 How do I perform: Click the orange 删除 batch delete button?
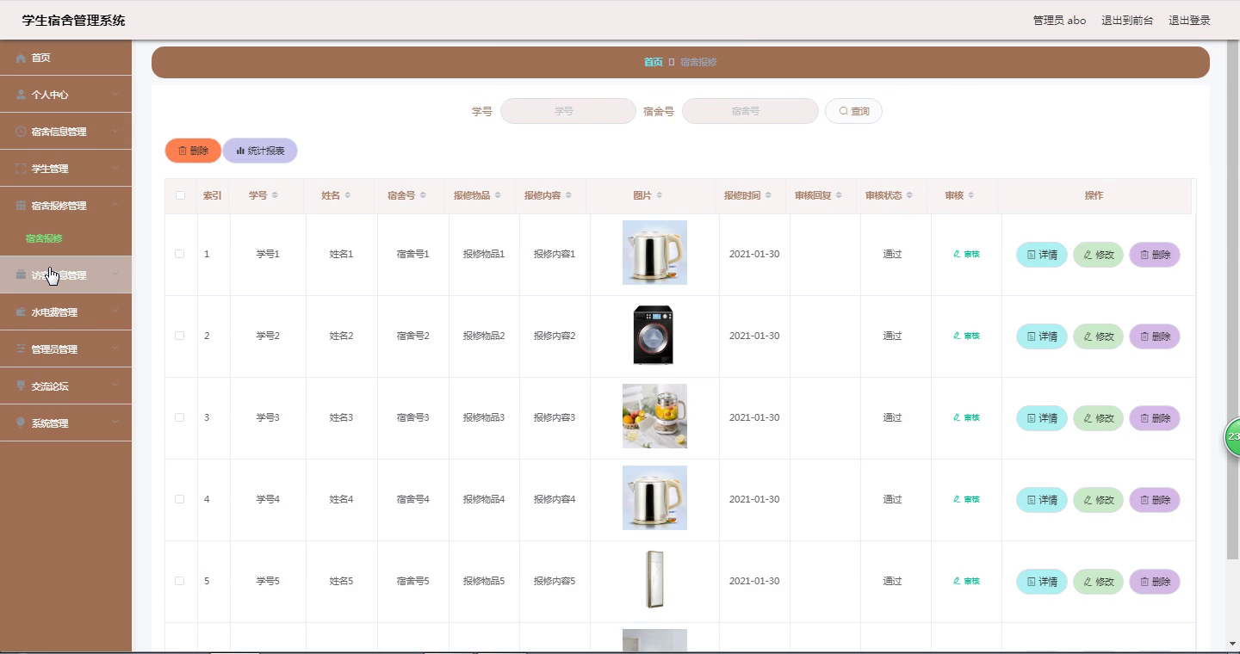193,151
